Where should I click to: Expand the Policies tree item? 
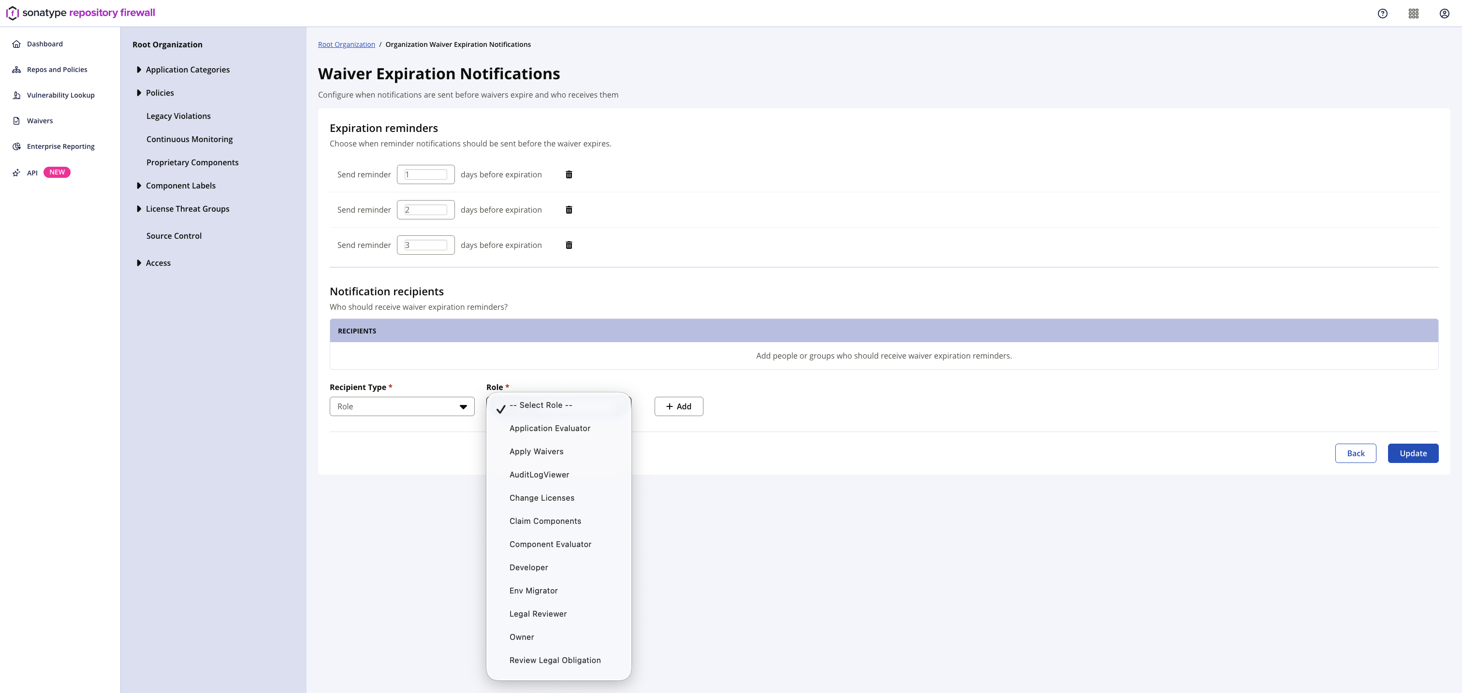click(x=139, y=93)
